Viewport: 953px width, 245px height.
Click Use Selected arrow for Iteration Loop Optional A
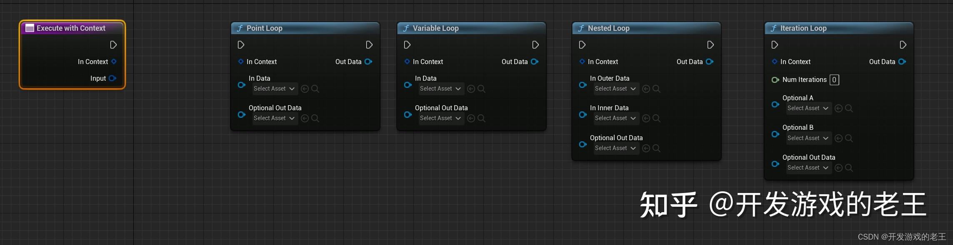click(838, 108)
